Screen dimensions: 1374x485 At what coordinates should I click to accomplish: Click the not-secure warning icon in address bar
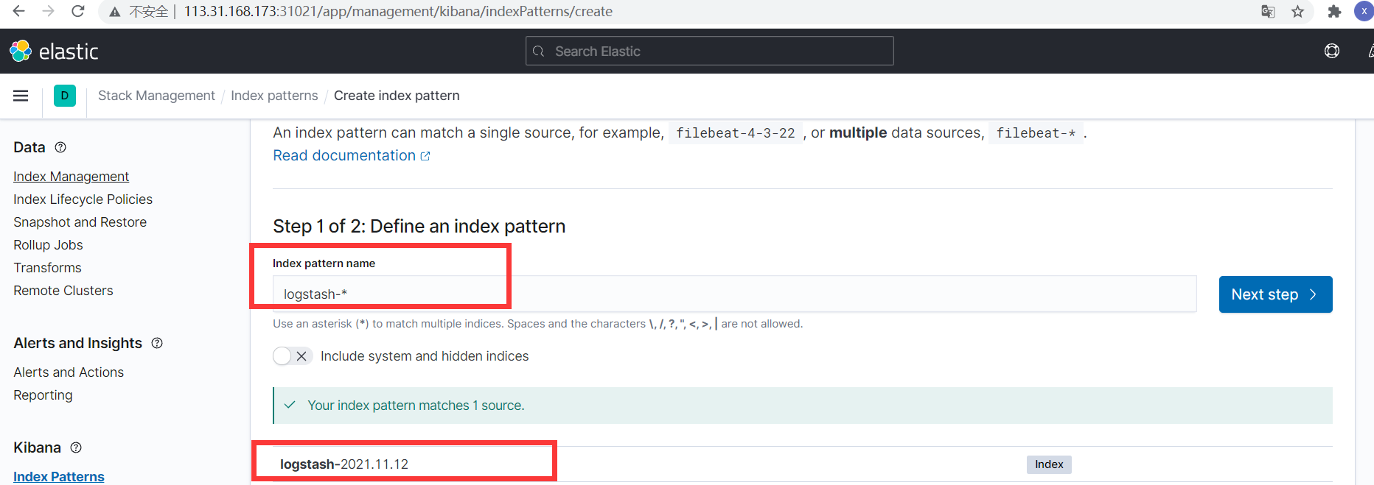coord(115,12)
